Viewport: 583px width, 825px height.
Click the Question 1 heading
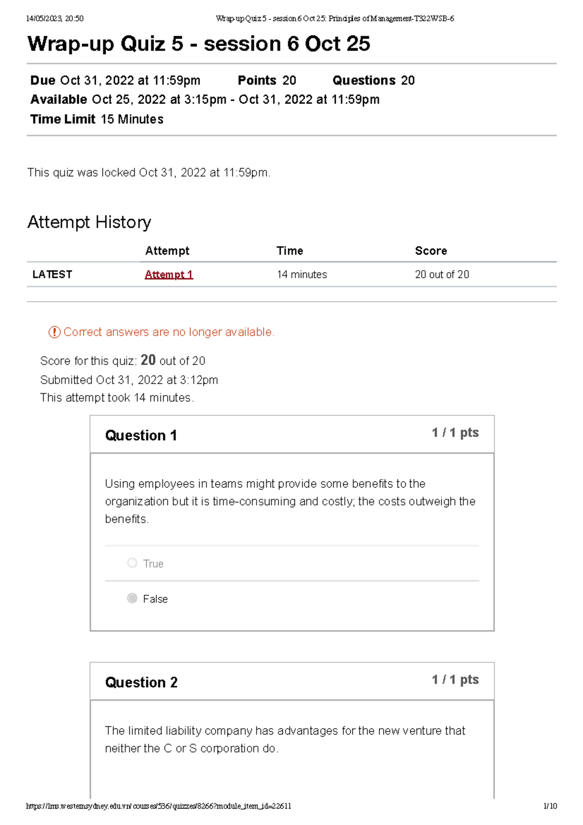pyautogui.click(x=141, y=435)
